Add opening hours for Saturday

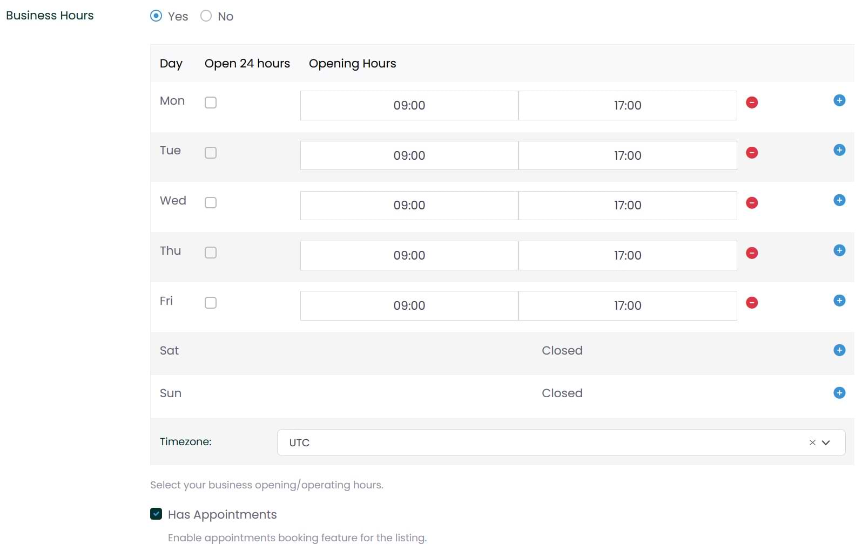(839, 350)
